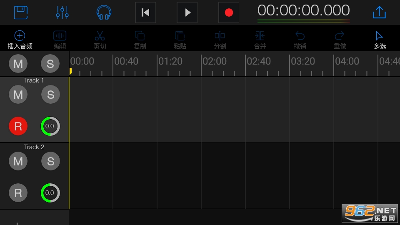Click the export share icon
Image resolution: width=400 pixels, height=225 pixels.
coord(379,12)
